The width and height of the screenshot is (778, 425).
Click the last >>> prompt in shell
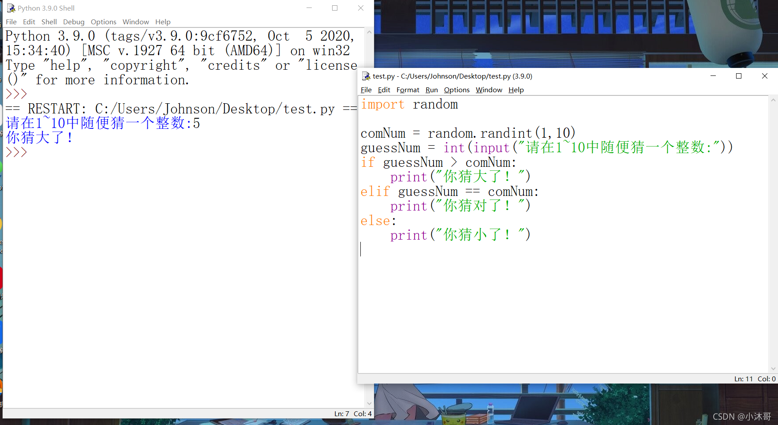tap(16, 152)
